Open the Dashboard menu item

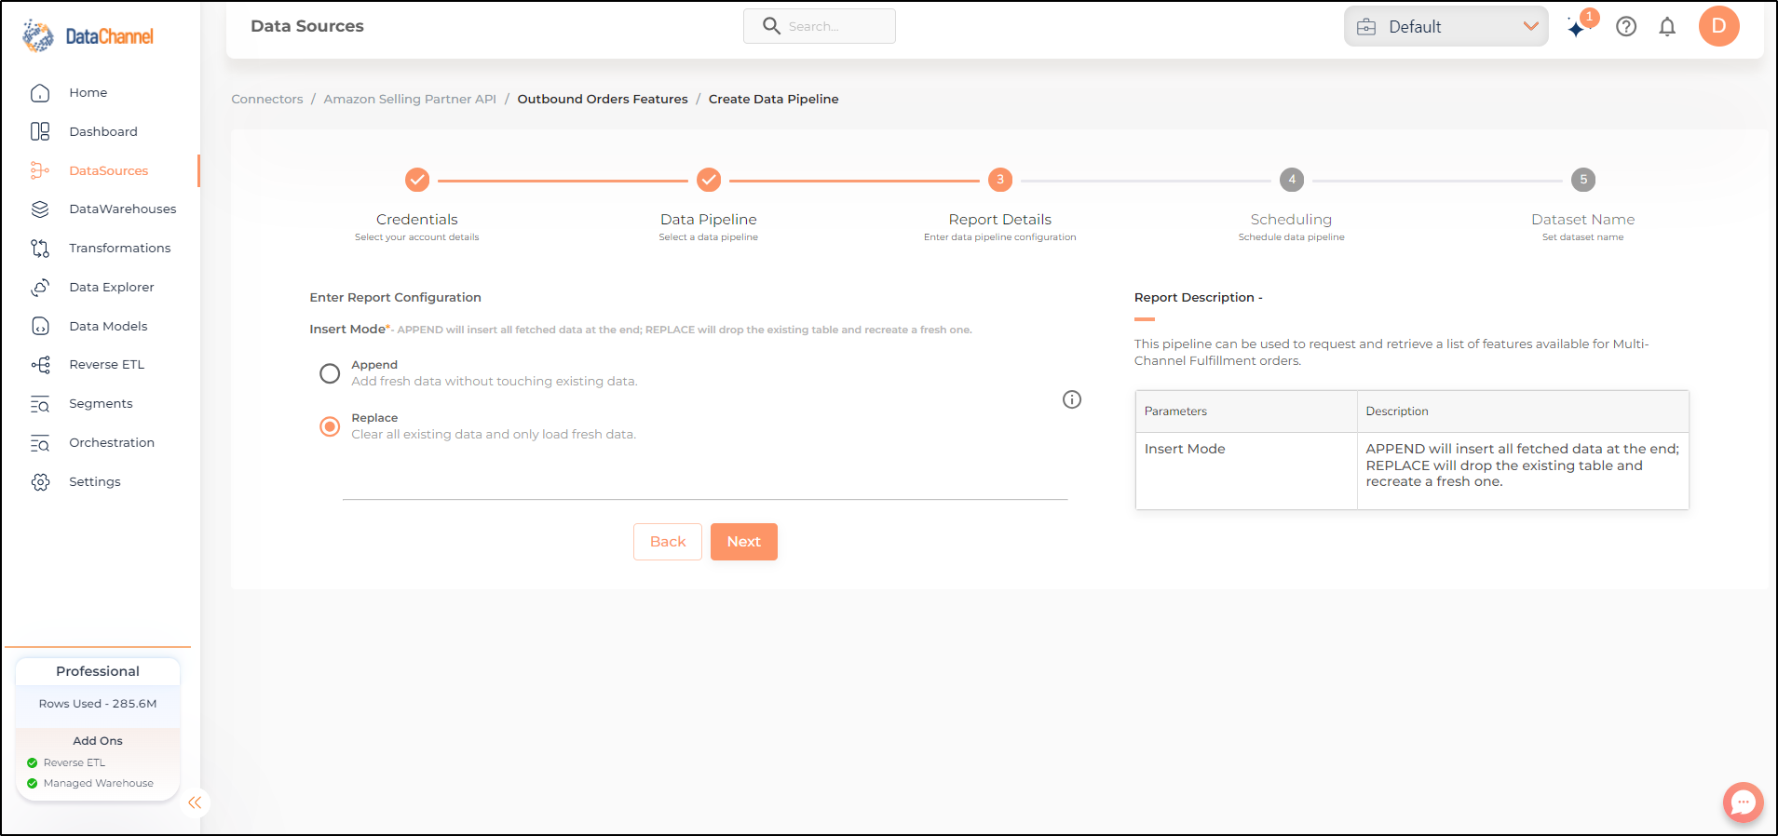click(103, 131)
